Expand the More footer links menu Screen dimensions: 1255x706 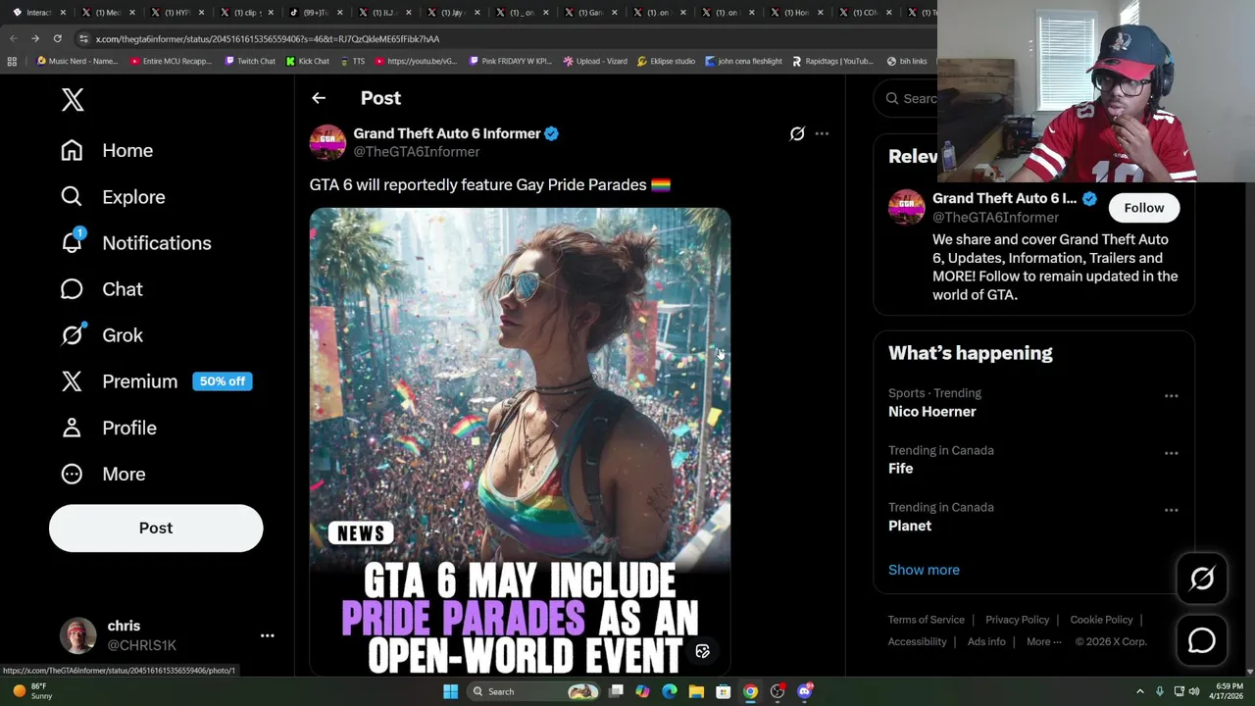click(1044, 641)
